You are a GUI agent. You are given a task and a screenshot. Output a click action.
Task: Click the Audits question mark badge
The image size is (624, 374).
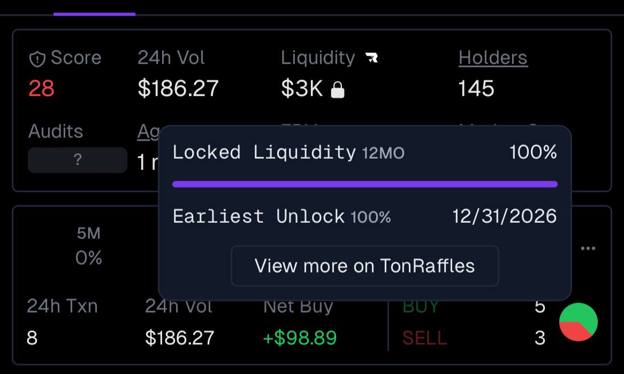78,160
